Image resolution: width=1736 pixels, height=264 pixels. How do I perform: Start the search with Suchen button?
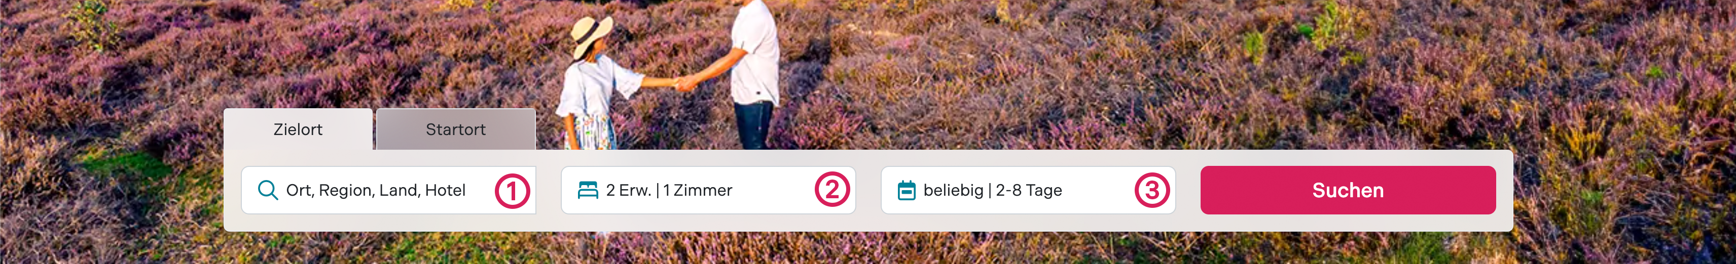[x=1348, y=190]
